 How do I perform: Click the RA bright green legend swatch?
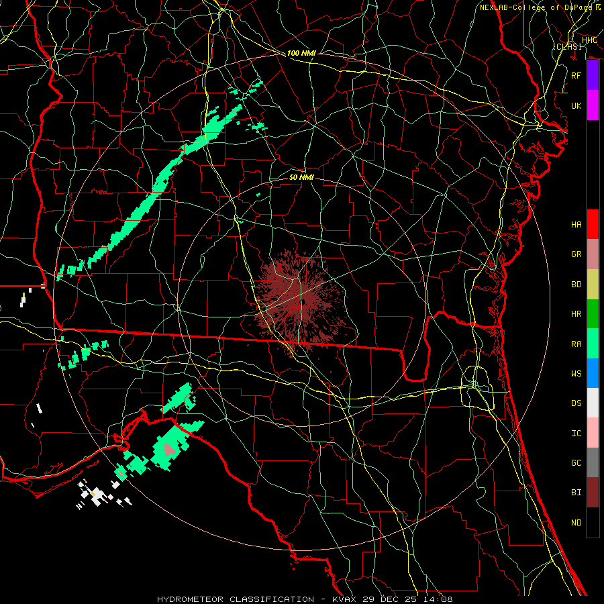593,344
